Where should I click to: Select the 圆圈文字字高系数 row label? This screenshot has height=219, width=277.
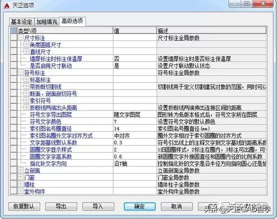pos(51,156)
